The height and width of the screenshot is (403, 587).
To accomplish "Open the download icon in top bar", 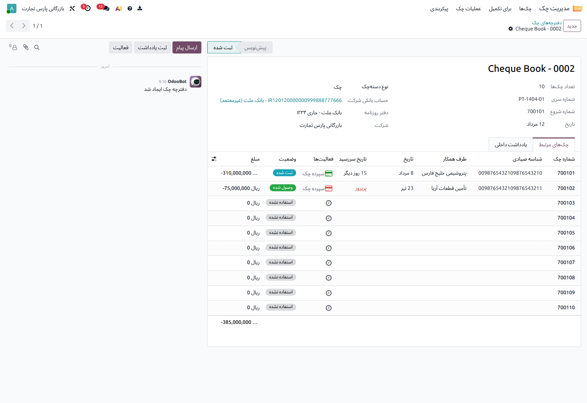I will [140, 8].
